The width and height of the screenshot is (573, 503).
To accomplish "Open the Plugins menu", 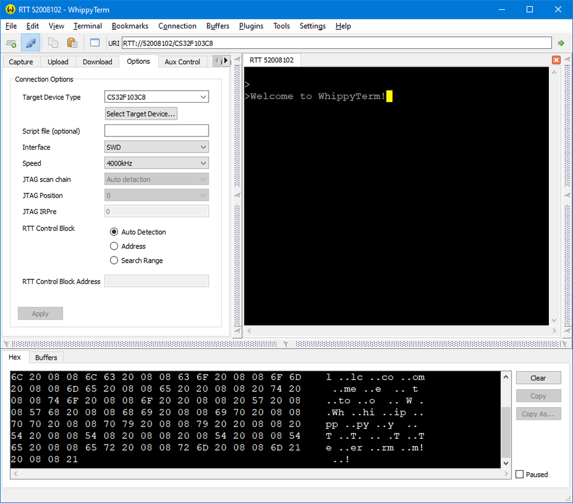I will coord(251,26).
